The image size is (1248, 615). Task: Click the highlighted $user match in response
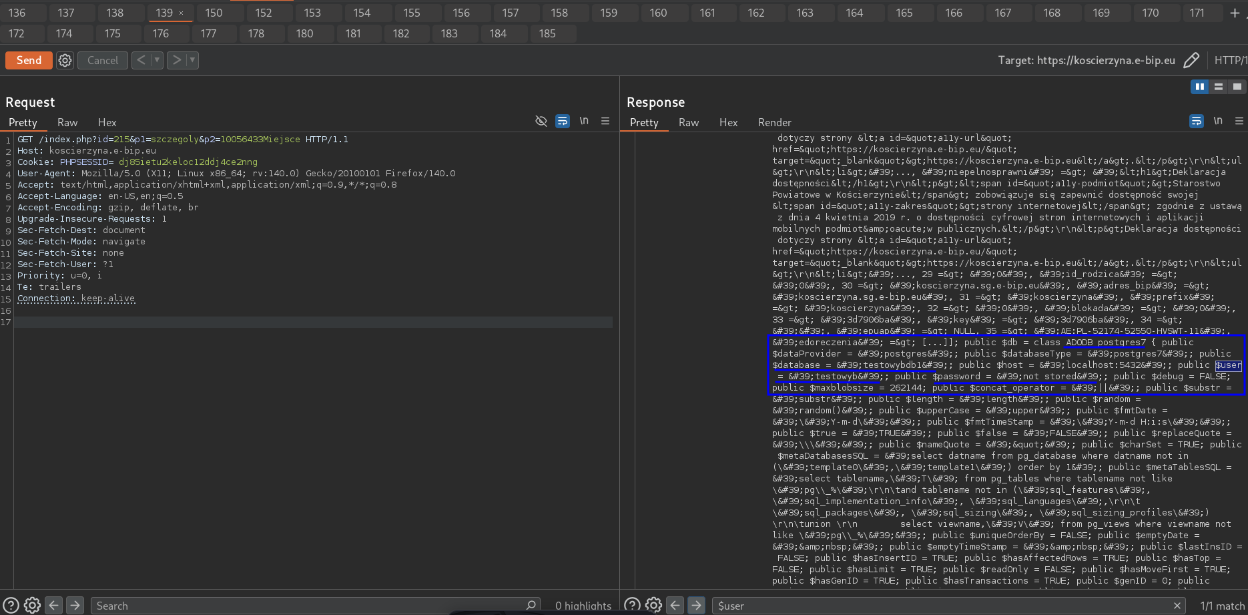click(1228, 365)
